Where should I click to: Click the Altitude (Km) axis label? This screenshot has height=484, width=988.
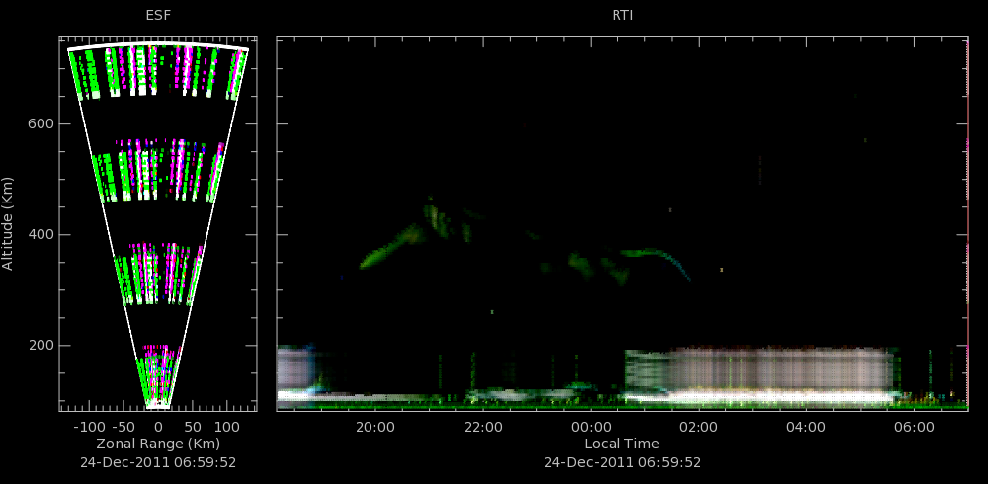point(8,223)
